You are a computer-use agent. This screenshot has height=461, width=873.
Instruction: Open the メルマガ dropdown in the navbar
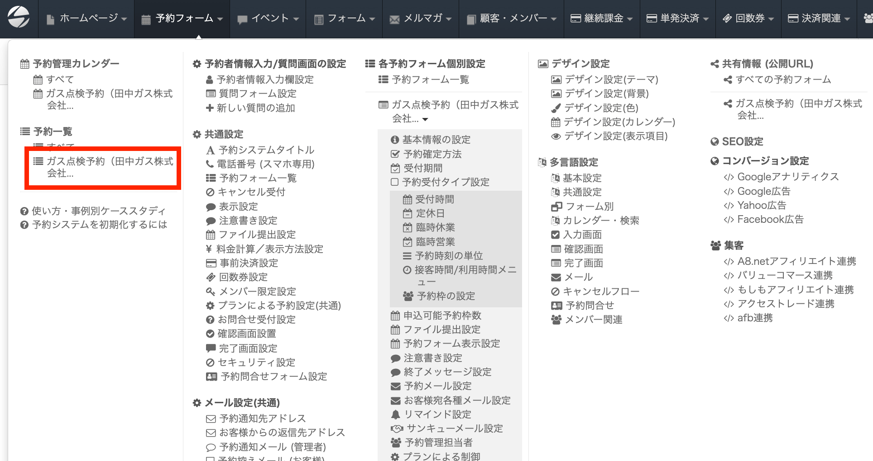(x=421, y=19)
